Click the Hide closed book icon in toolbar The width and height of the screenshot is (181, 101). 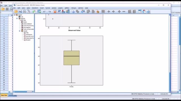pos(134,12)
